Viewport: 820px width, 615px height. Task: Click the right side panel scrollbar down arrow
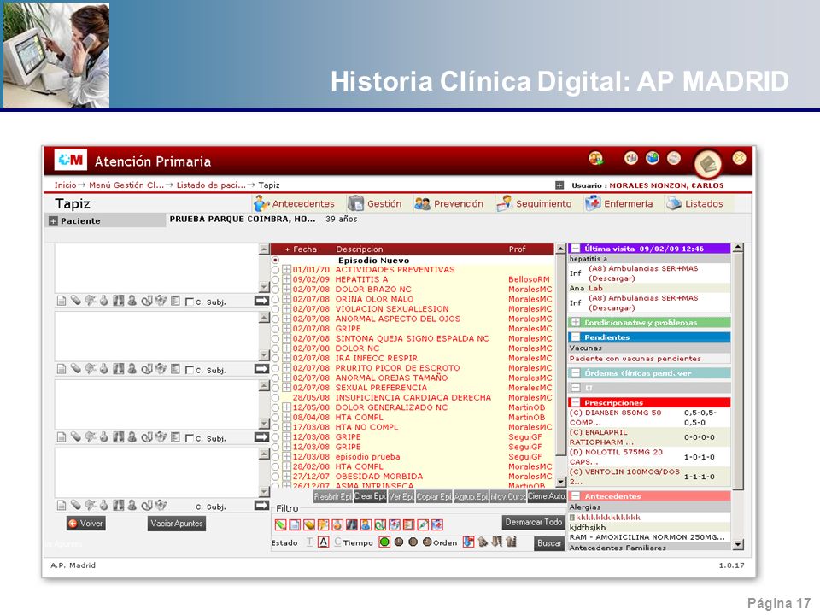[738, 544]
